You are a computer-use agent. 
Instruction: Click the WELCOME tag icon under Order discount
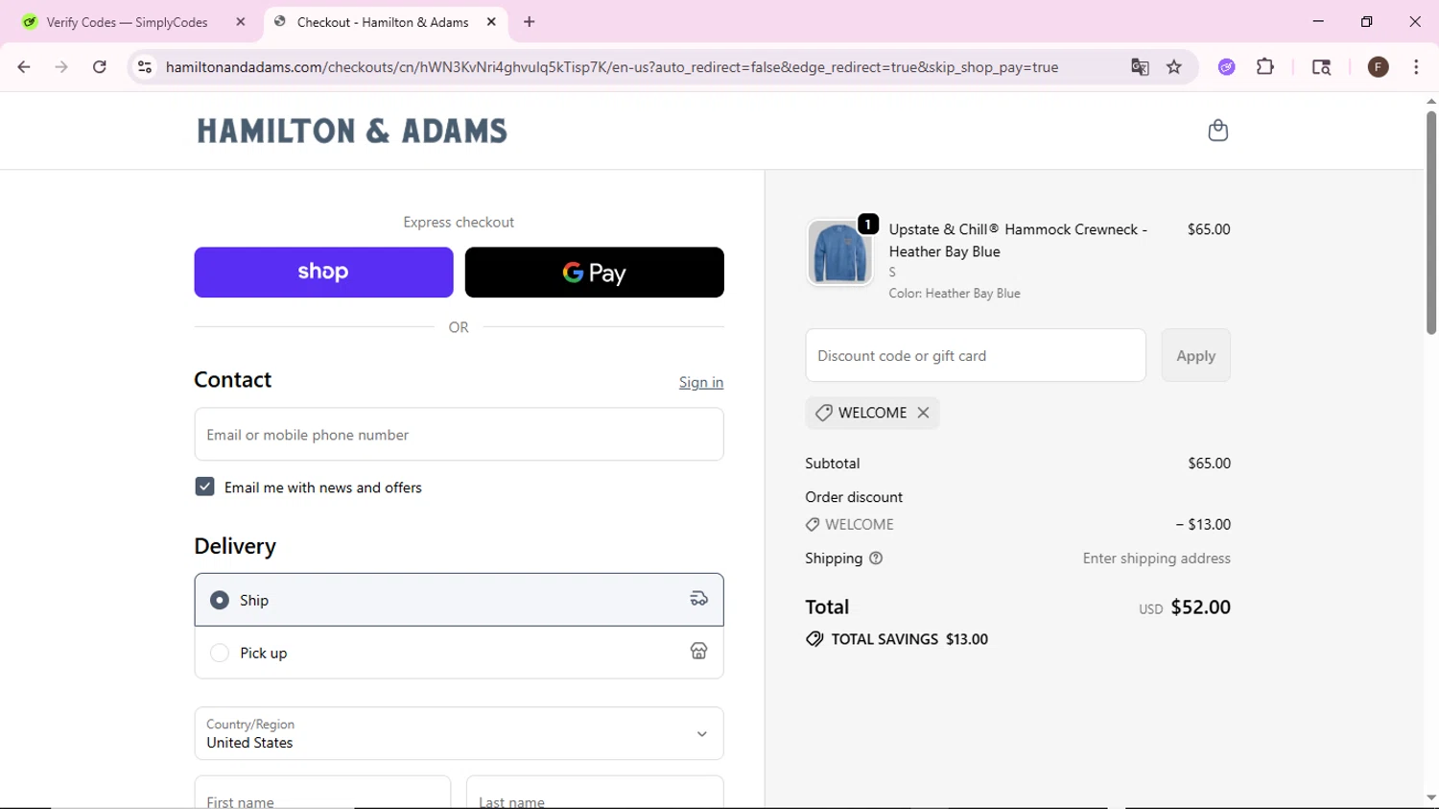click(813, 525)
